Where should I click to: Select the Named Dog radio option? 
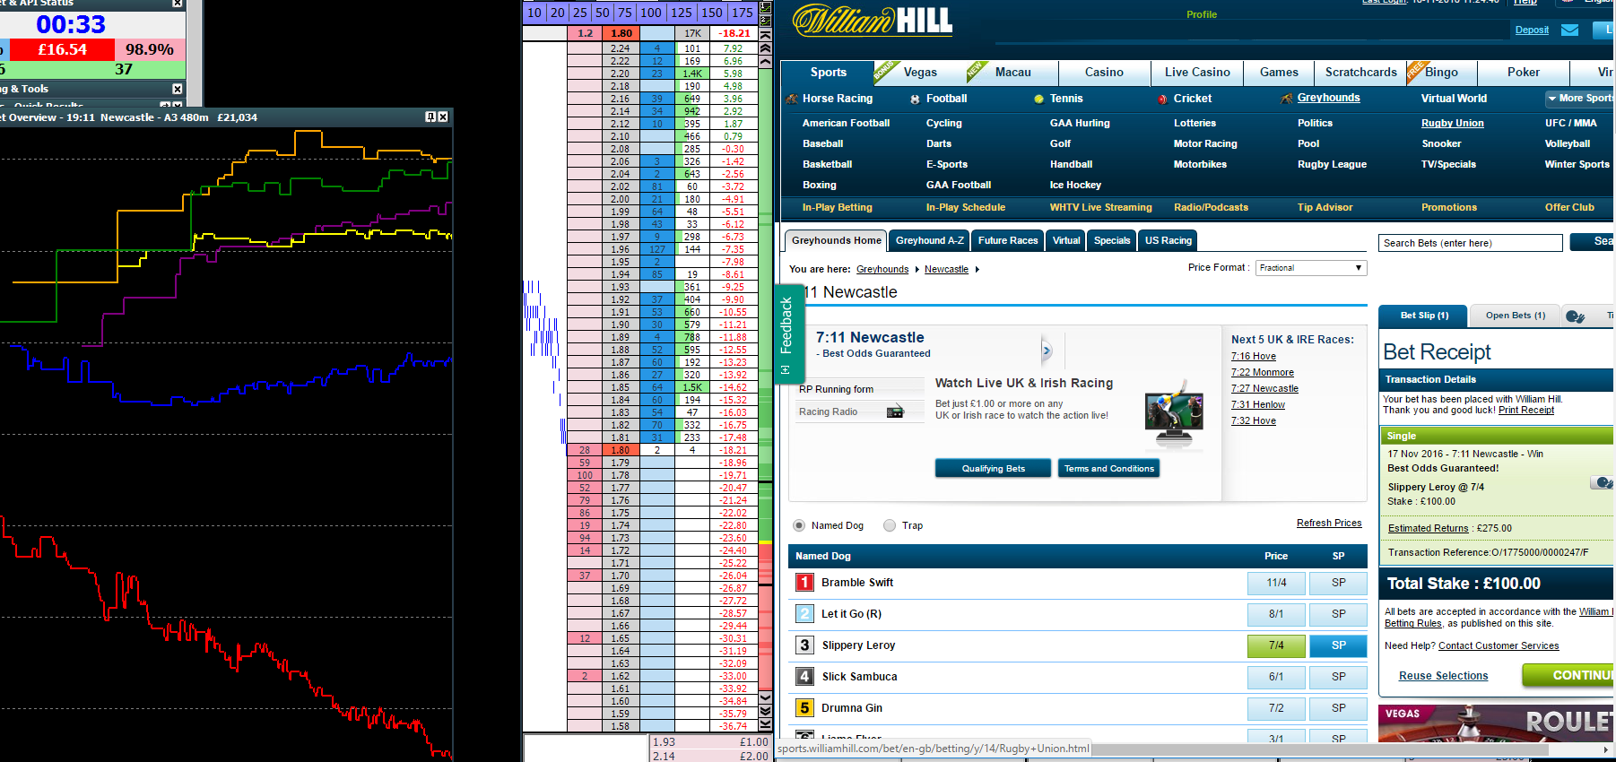[798, 525]
